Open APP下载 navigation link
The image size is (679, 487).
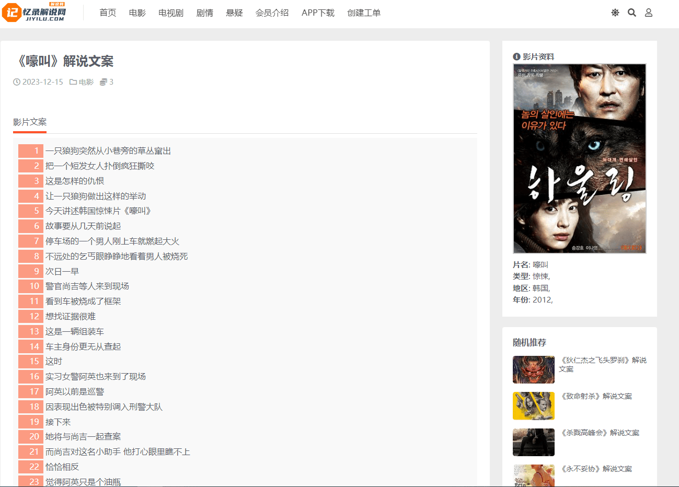point(318,13)
